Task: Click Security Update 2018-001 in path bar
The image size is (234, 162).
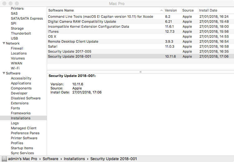Action: [x=113, y=159]
